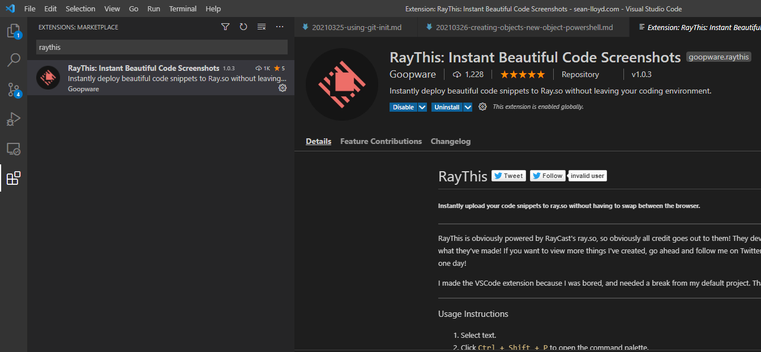Open the Repository link for RayThis
This screenshot has width=761, height=352.
(580, 74)
